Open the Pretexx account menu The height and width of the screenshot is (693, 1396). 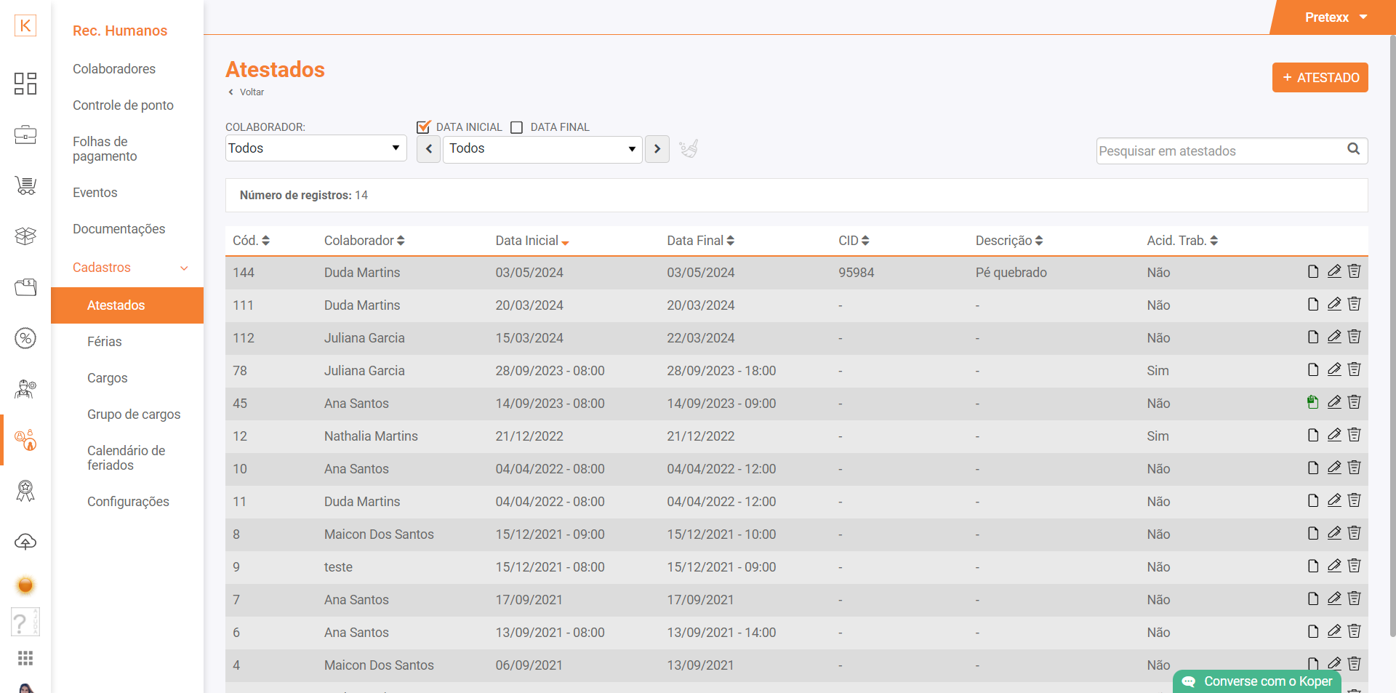(x=1335, y=17)
